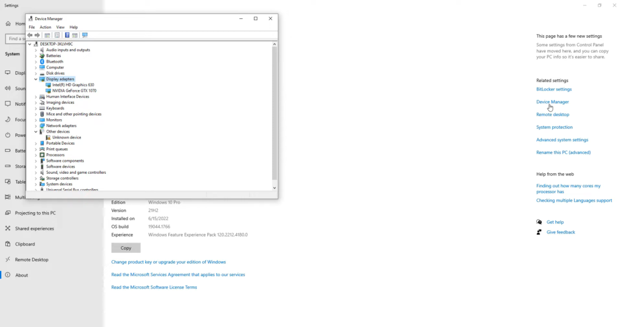Select the Unknown device warning icon
The width and height of the screenshot is (622, 327).
49,137
